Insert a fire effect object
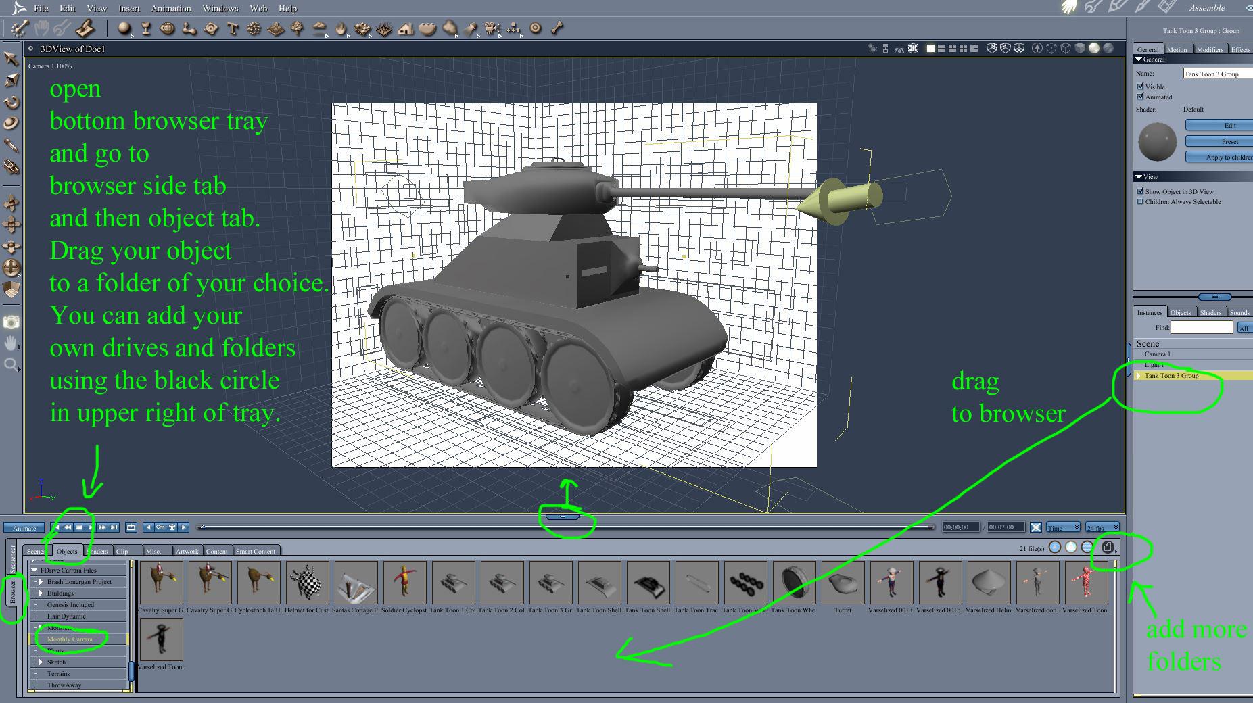This screenshot has width=1253, height=703. click(341, 28)
